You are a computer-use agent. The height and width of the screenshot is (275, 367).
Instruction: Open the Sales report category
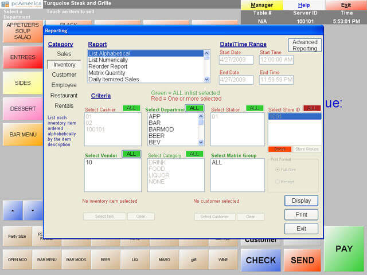[x=64, y=54]
